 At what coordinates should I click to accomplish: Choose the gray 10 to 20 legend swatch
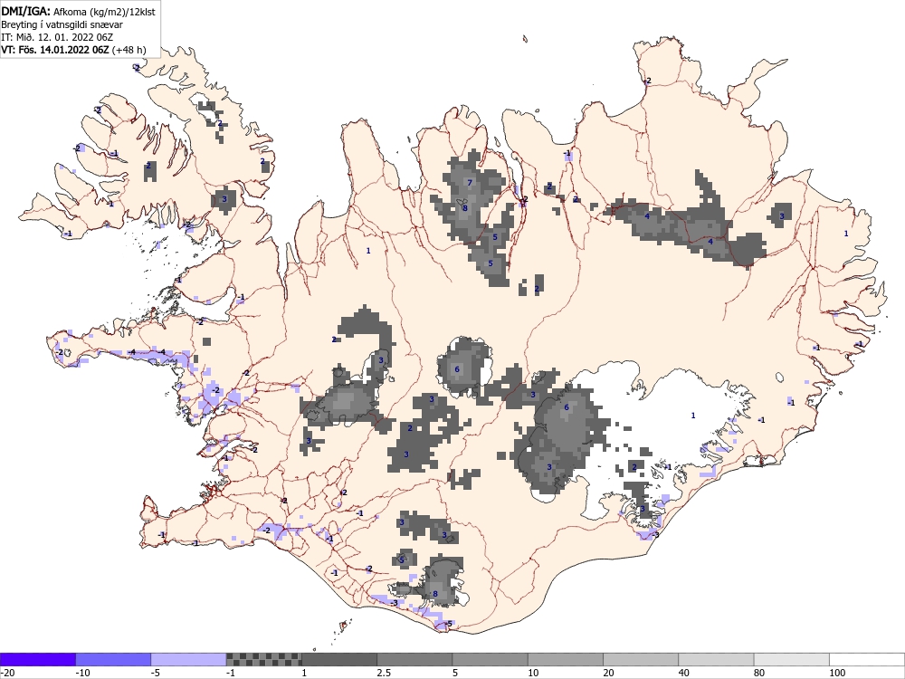point(566,659)
